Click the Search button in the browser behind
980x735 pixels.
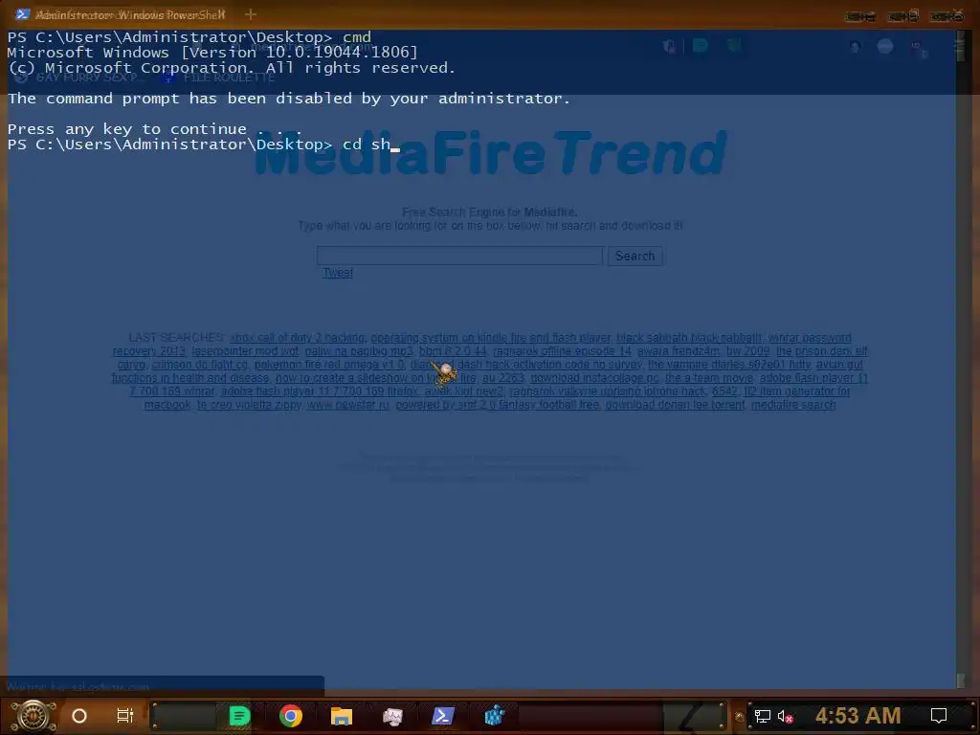point(635,256)
